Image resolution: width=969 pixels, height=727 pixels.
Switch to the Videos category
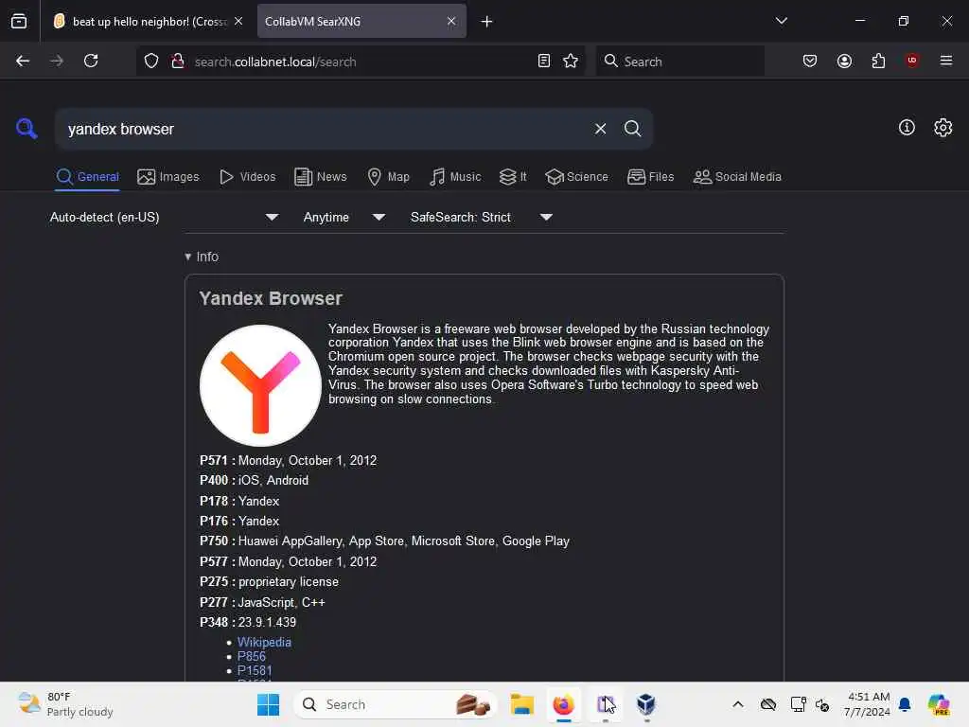[247, 177]
